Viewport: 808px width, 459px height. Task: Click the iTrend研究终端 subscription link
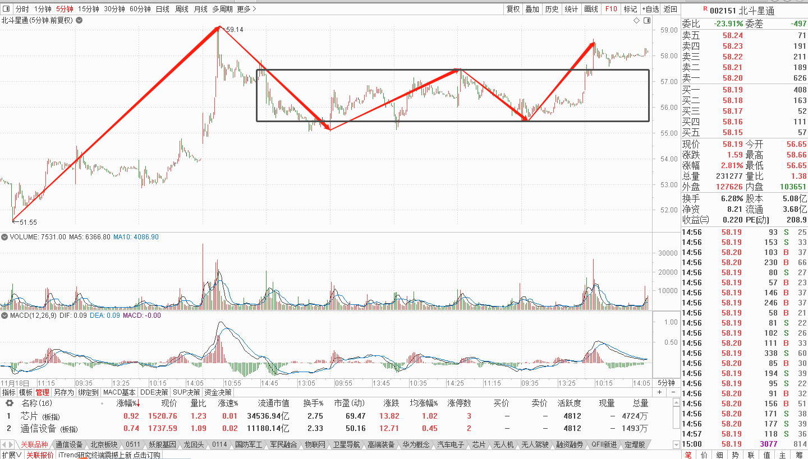coord(109,455)
